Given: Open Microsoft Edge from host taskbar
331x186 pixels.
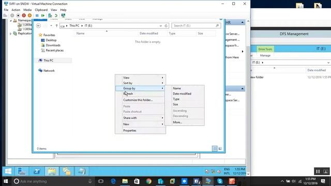Looking at the screenshot, I should [113, 181].
